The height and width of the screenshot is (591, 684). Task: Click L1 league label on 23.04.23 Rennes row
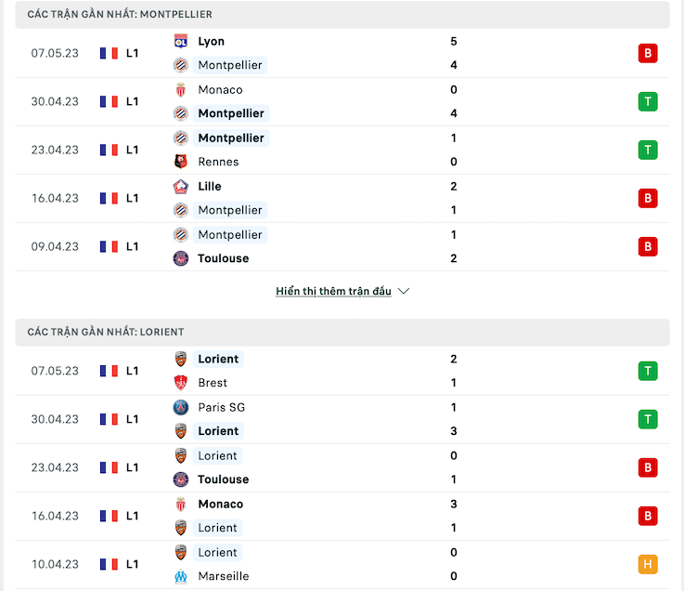(132, 150)
